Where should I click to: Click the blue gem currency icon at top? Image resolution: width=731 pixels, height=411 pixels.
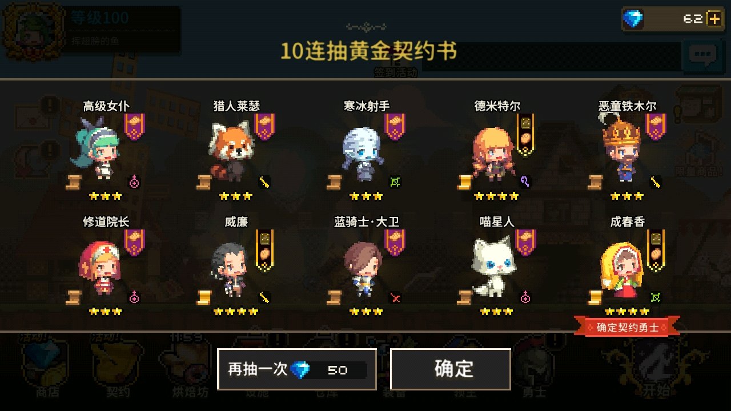point(633,19)
